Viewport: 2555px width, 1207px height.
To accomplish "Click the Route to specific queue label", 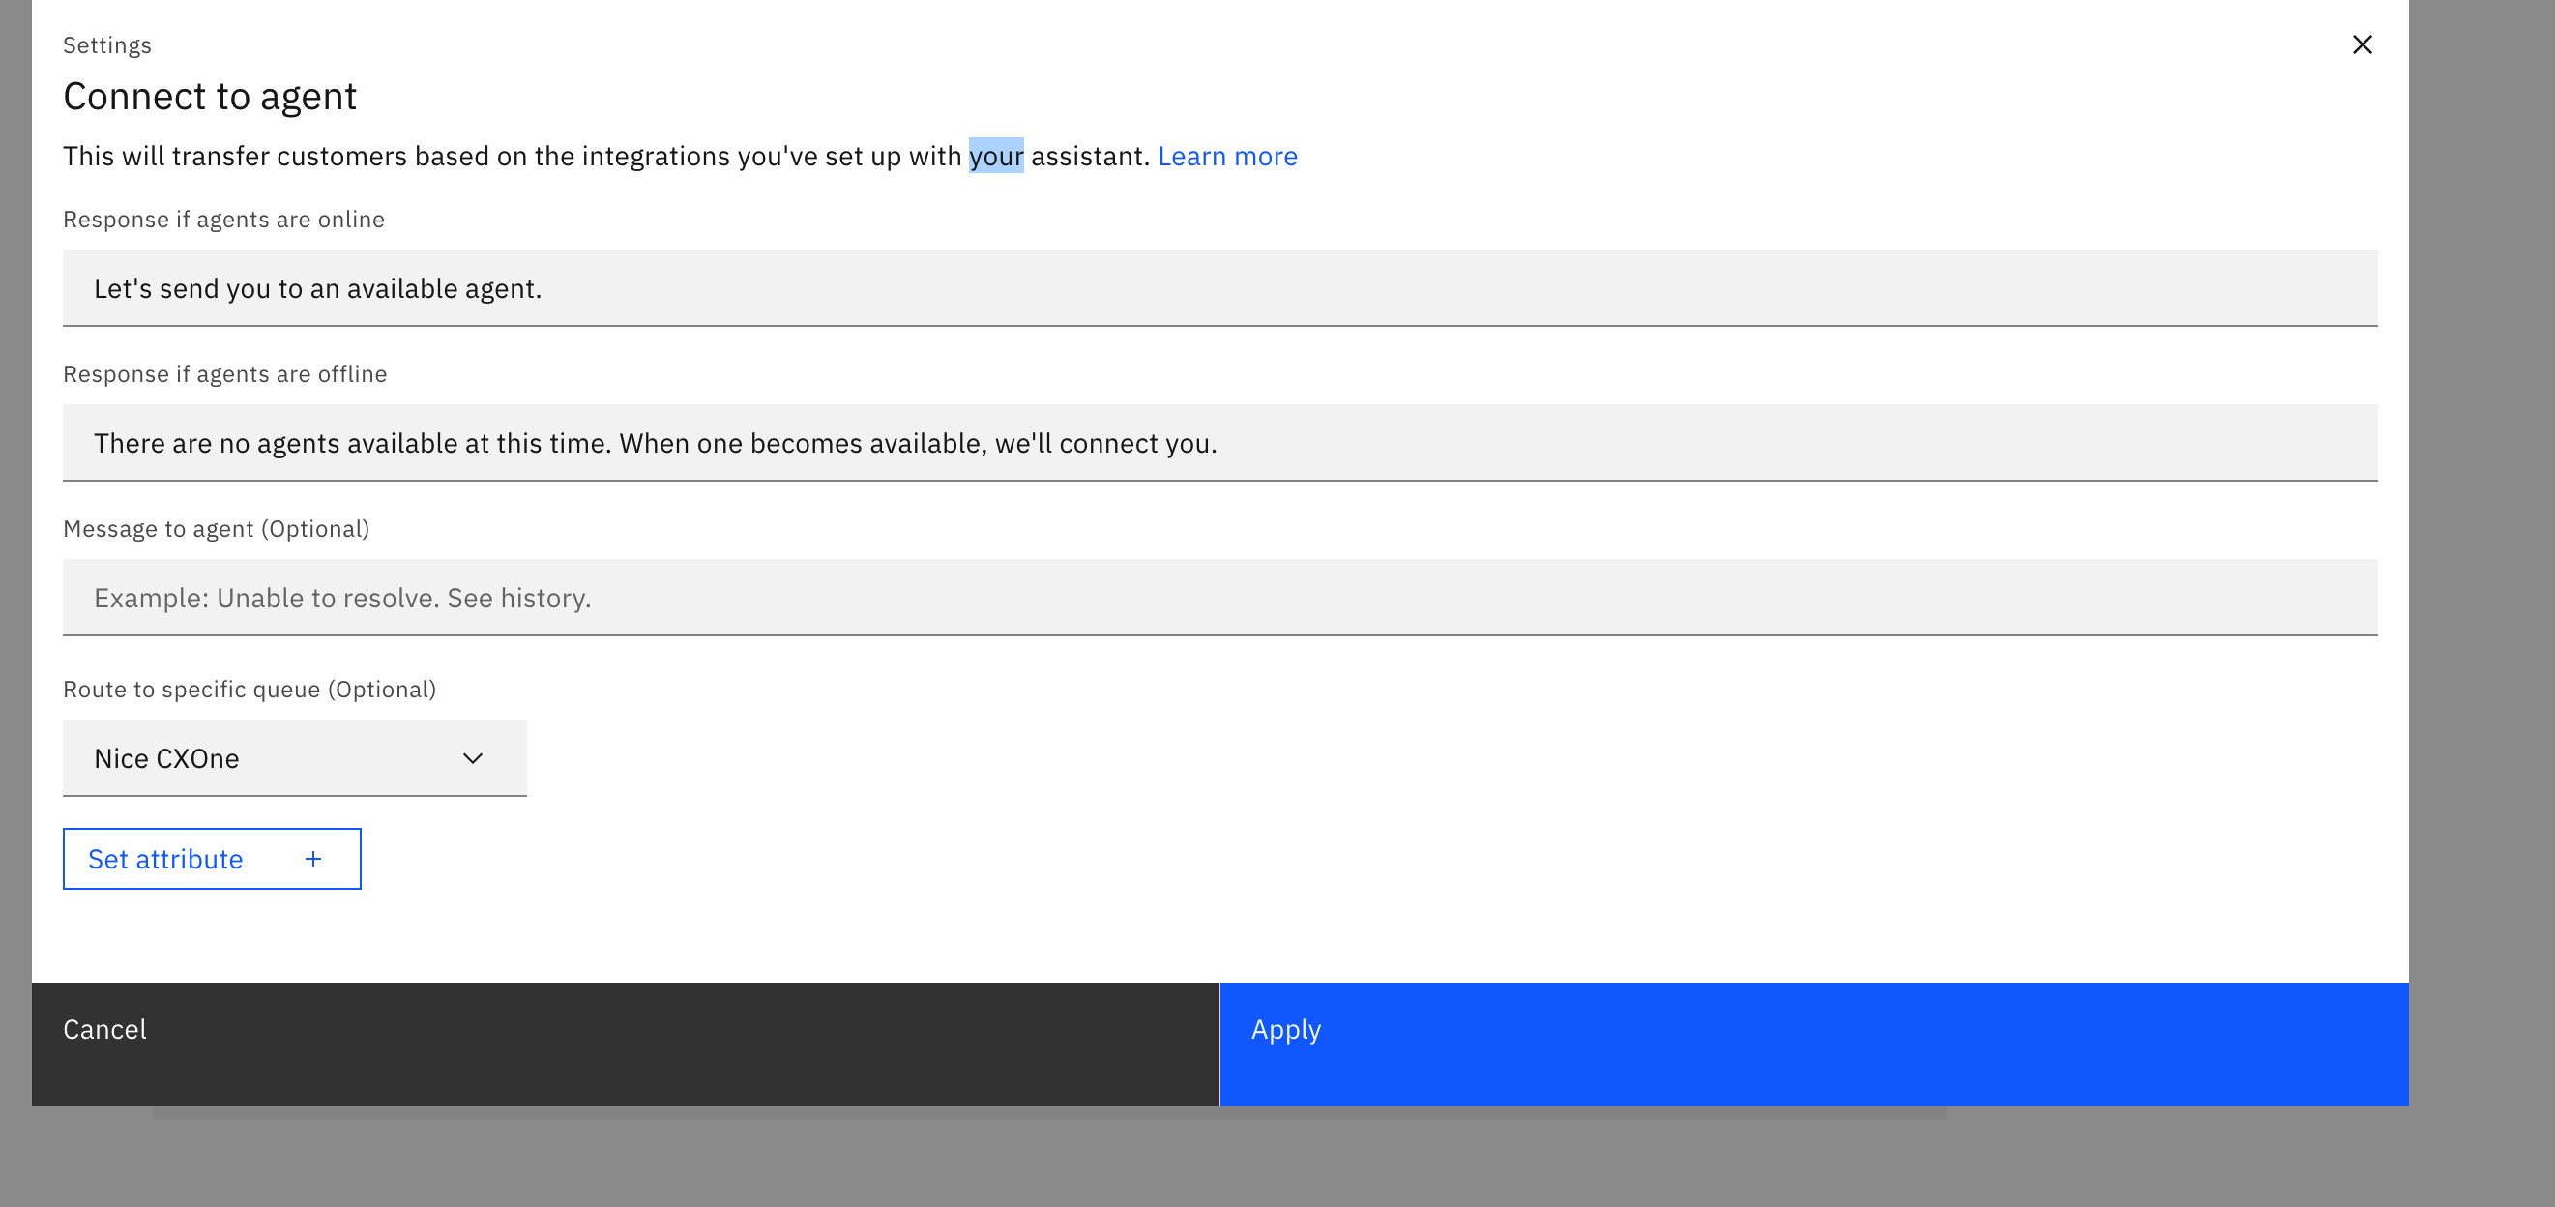I will 249,689.
